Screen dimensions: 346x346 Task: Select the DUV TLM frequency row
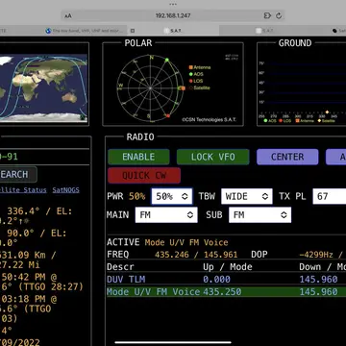(226, 280)
